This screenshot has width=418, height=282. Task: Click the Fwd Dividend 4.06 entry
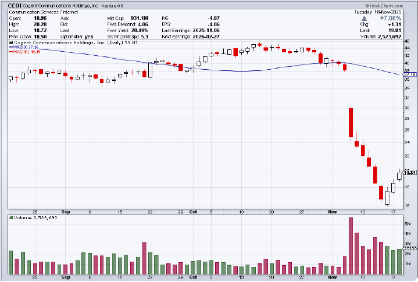[128, 24]
